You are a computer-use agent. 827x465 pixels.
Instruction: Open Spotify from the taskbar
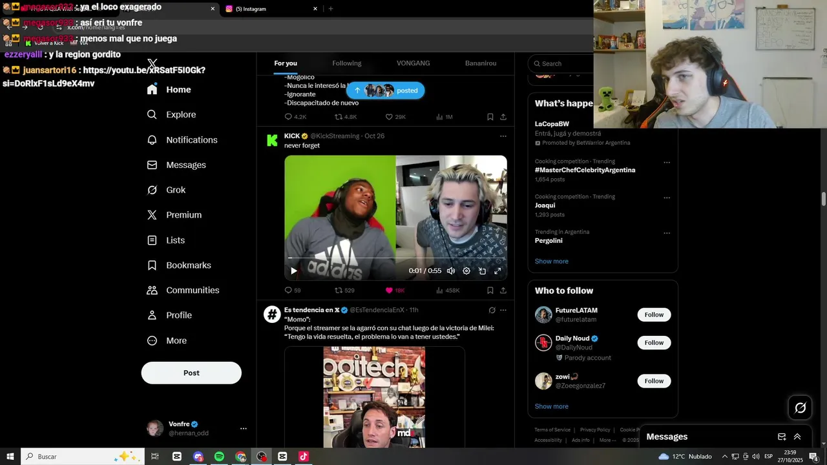coord(219,457)
